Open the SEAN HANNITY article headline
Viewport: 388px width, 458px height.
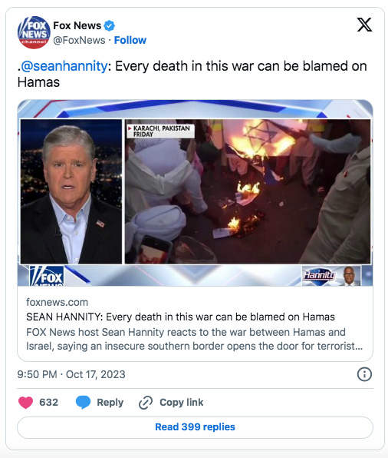pyautogui.click(x=180, y=317)
